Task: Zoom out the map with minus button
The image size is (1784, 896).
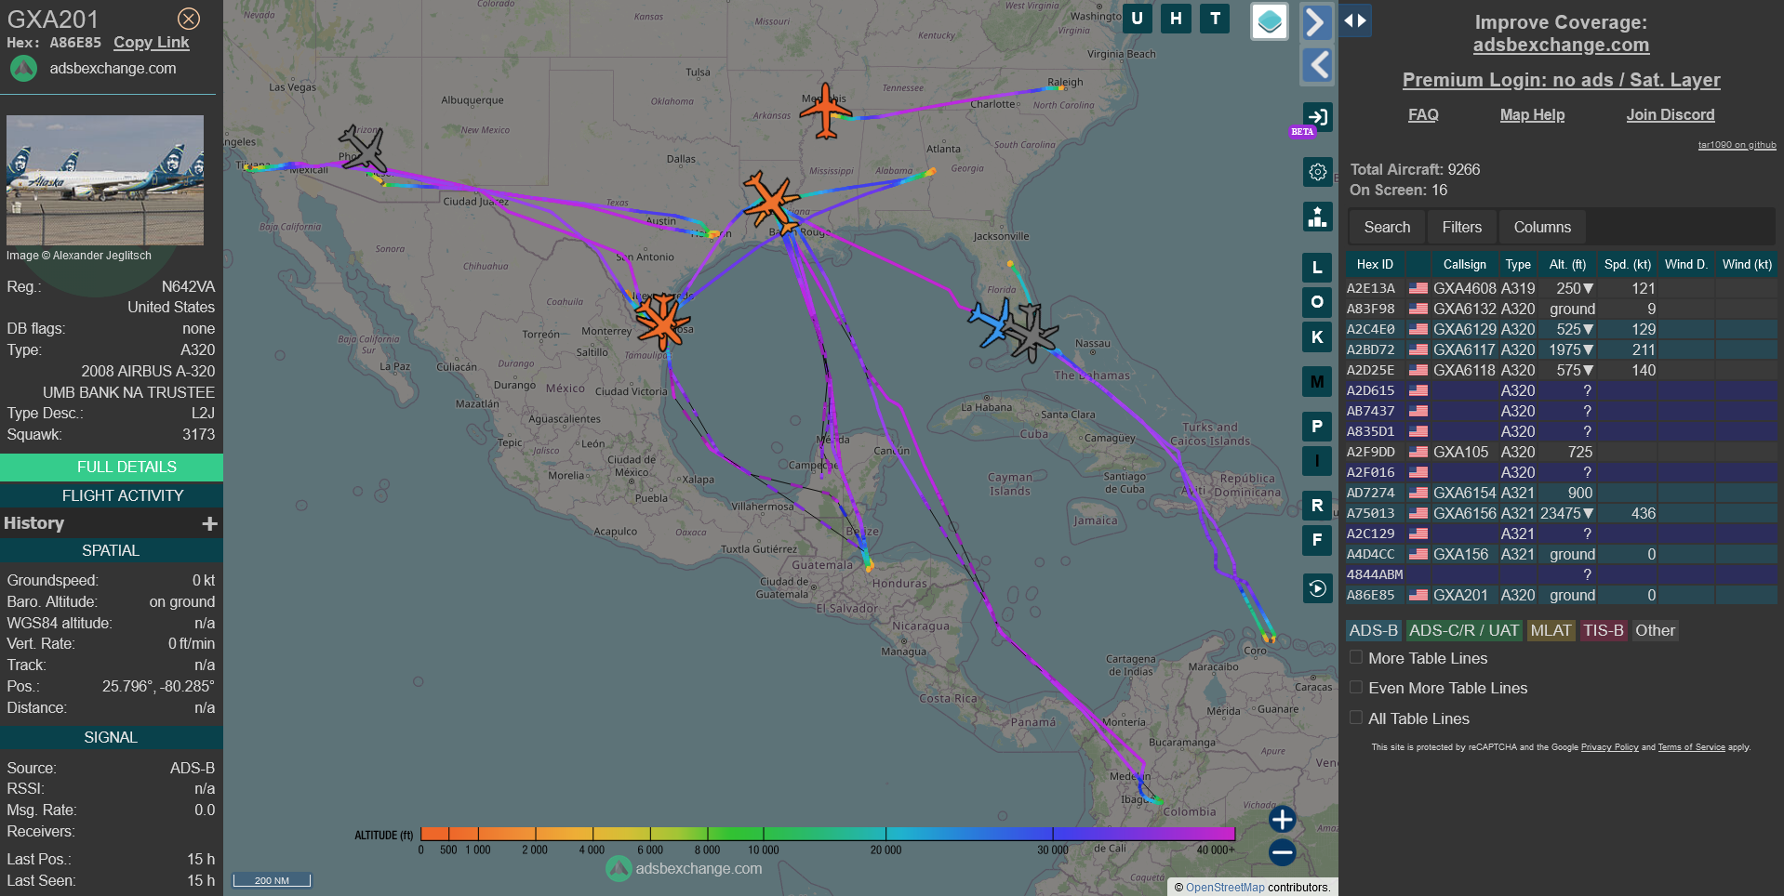Action: [x=1283, y=852]
